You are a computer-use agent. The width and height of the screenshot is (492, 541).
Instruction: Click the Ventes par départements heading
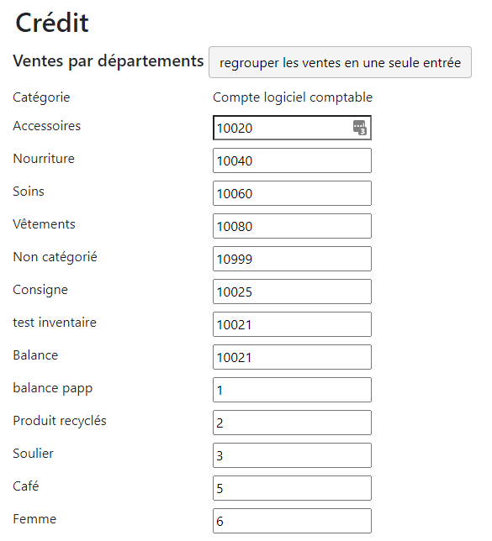108,62
